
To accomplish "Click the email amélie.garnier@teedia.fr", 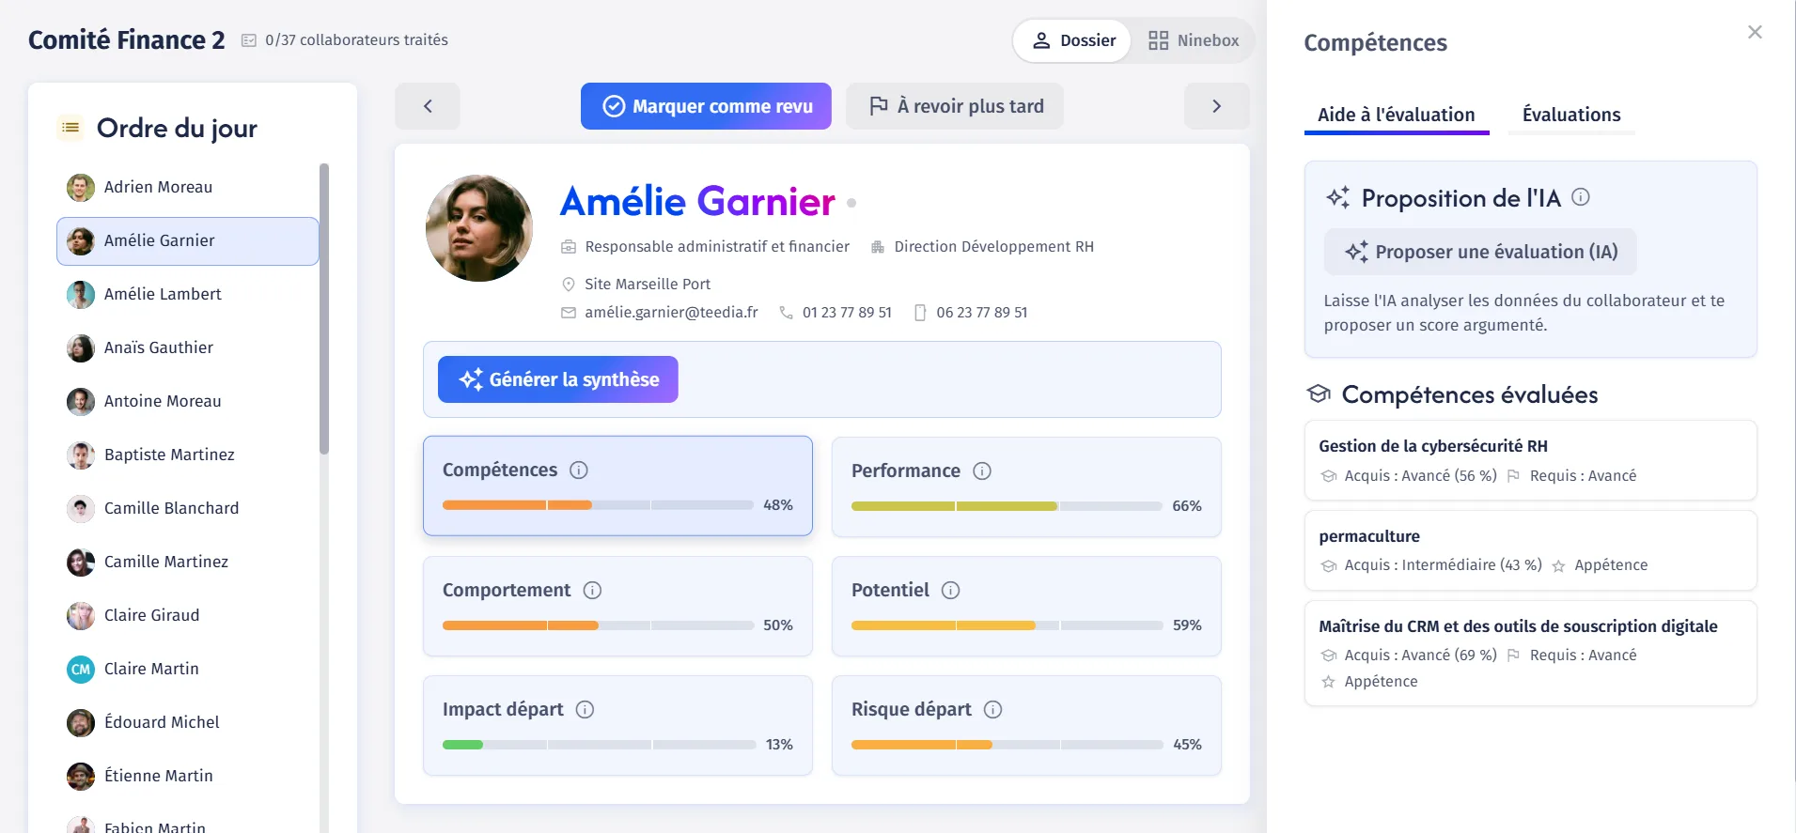I will pyautogui.click(x=671, y=313).
